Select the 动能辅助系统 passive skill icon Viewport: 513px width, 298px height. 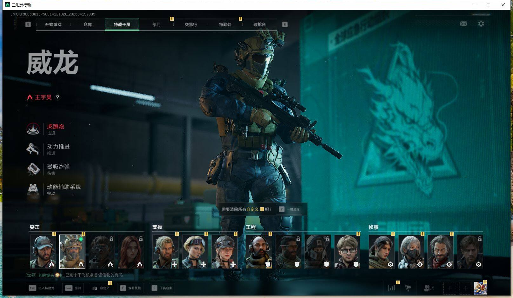(33, 189)
